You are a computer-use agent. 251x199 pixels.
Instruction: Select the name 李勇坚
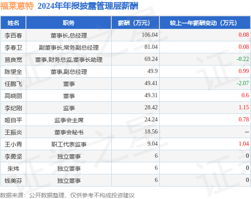coord(13,156)
